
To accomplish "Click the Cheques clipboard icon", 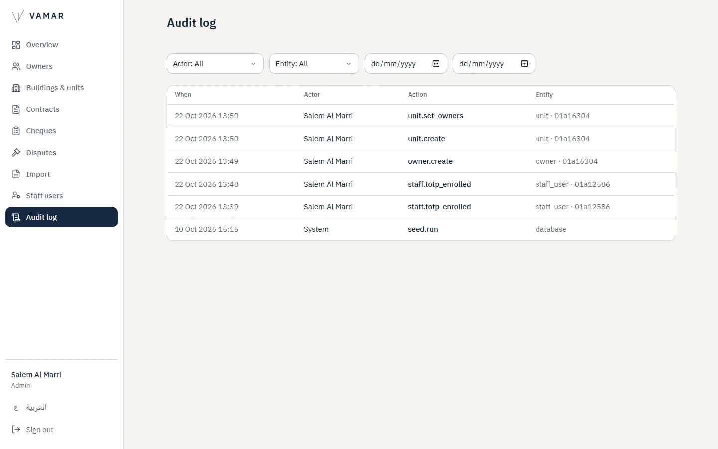I will pos(16,131).
